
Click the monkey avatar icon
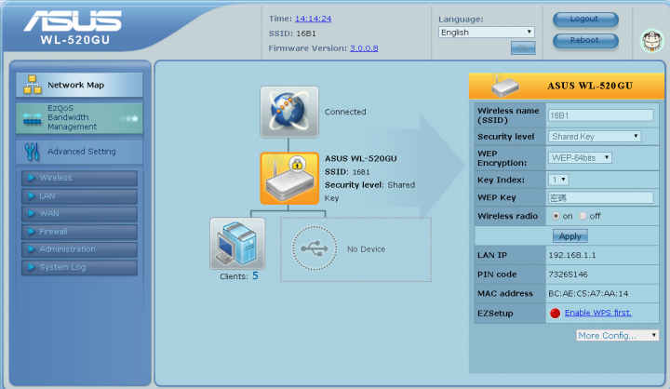[x=651, y=41]
